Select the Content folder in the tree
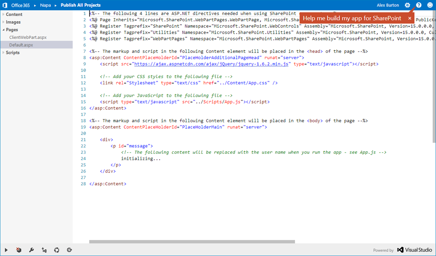 [14, 14]
